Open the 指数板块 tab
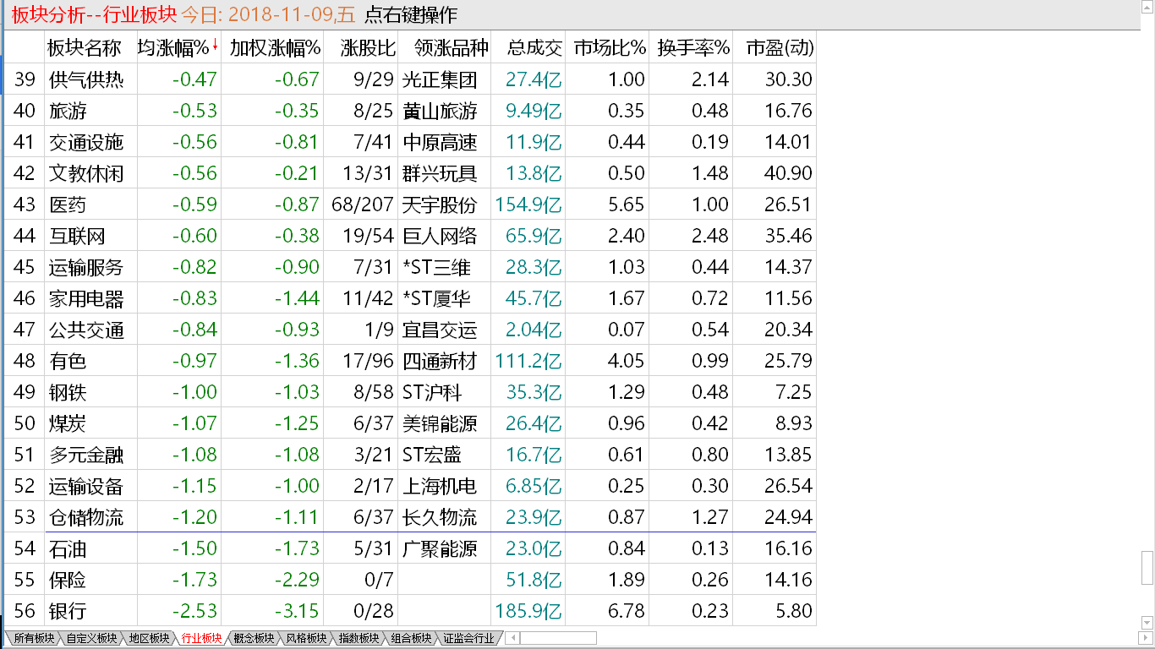 coord(359,639)
